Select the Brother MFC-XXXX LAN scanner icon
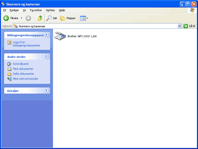Viewport: 198px width, 149px height. [x=60, y=36]
